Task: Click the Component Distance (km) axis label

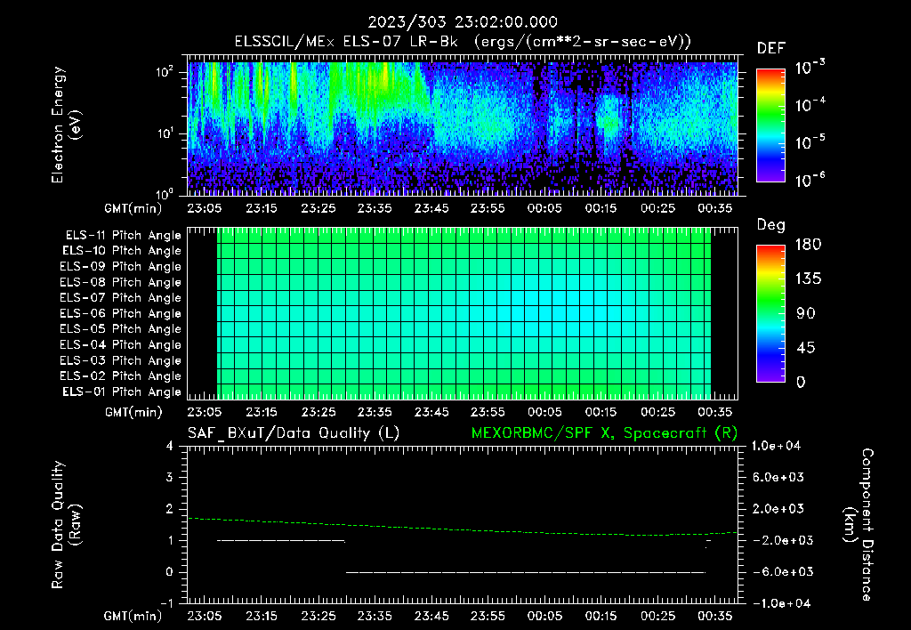Action: pyautogui.click(x=859, y=525)
